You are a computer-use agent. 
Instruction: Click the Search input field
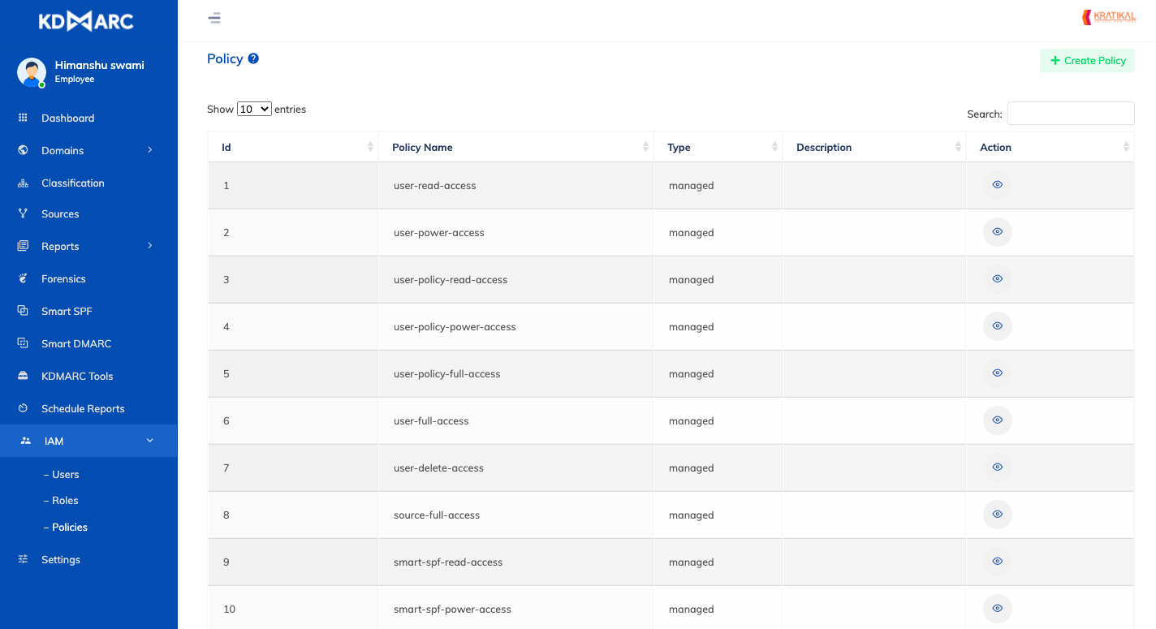(x=1070, y=114)
